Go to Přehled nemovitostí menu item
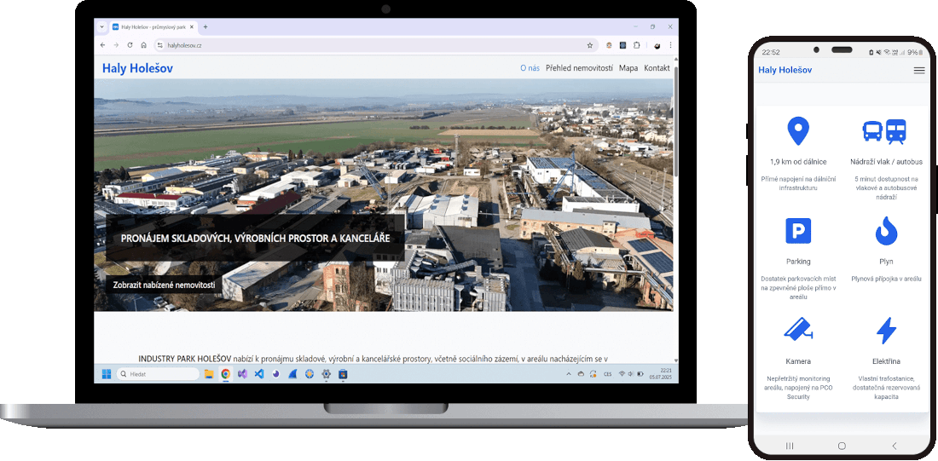The image size is (938, 461). click(579, 68)
